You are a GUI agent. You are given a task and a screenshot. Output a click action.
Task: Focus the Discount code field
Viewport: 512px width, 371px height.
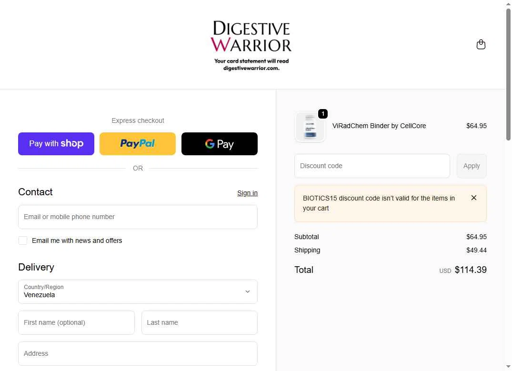[372, 166]
